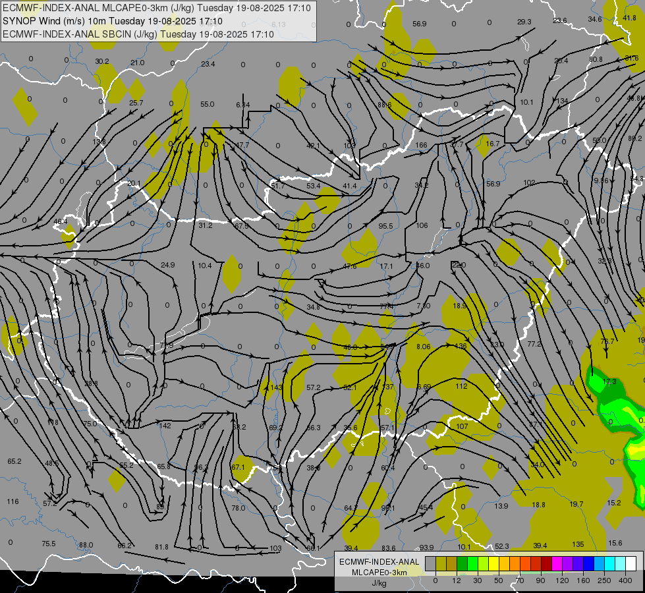Click the map value 17.3 in the green area
This screenshot has height=593, width=645.
609,381
